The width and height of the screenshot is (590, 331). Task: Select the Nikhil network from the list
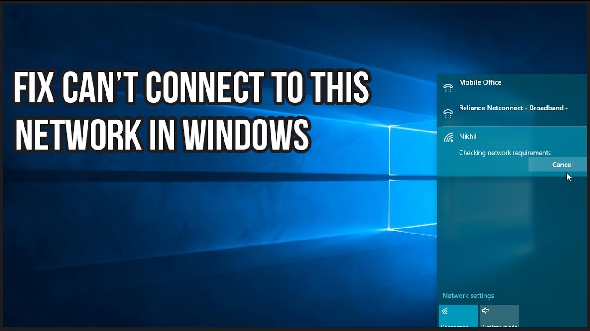[x=468, y=137]
